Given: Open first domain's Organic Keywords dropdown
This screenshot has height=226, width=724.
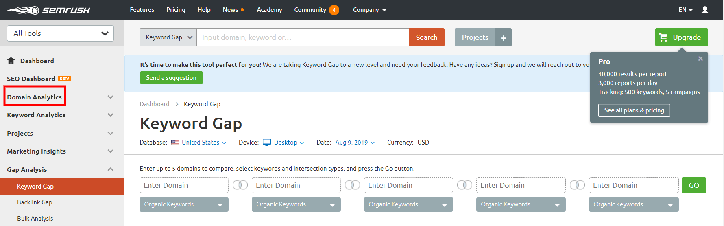Looking at the screenshot, I should tap(184, 204).
